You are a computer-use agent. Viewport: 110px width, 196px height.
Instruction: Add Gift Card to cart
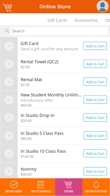tap(95, 46)
